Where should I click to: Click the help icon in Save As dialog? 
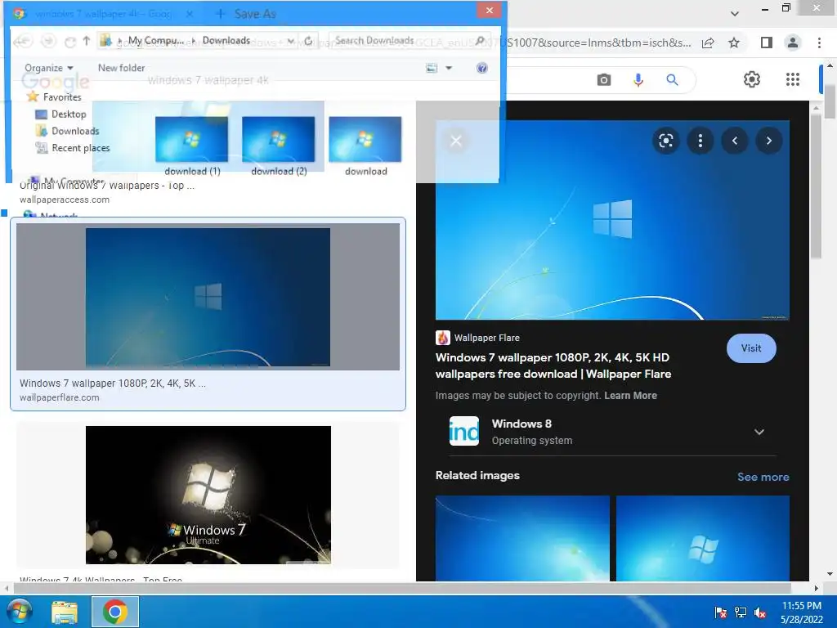(481, 68)
